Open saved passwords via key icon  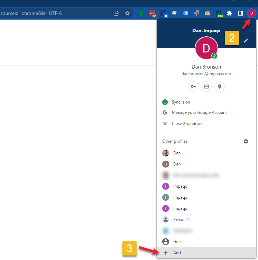(193, 87)
